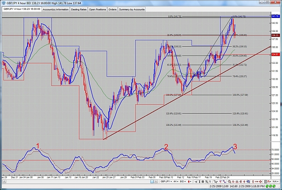282x190 pixels.
Task: Select the red and blue line drawing tool
Action: click(221, 181)
